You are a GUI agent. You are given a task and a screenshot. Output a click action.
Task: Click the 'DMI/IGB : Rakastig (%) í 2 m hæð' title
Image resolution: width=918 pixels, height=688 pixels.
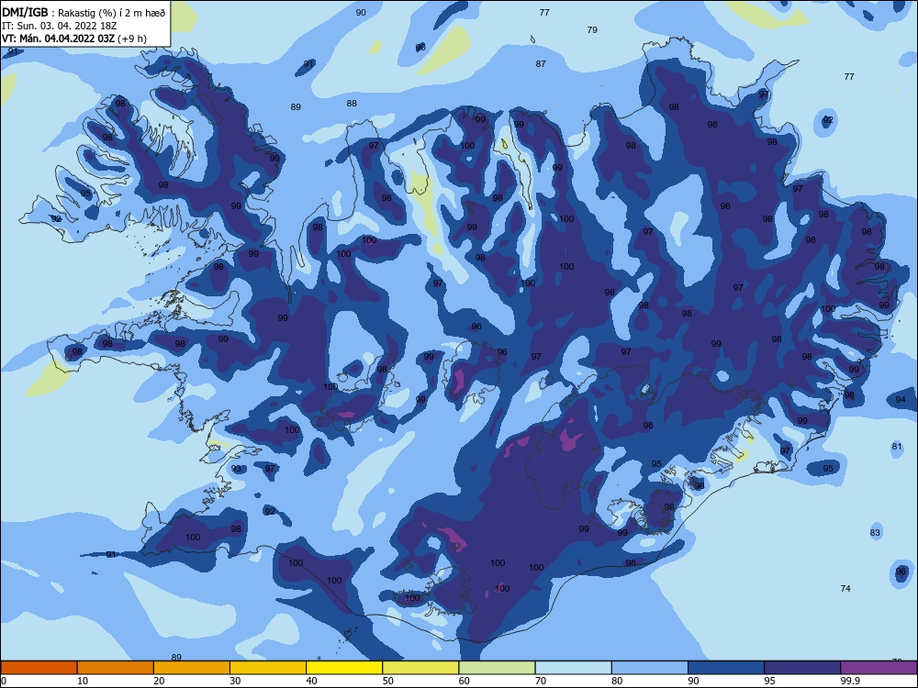point(84,12)
